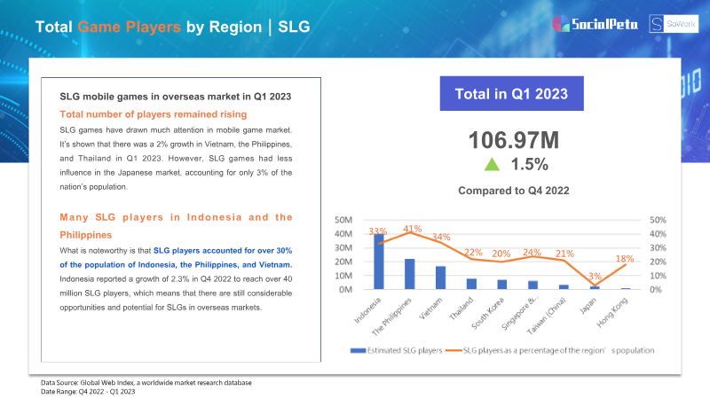The height and width of the screenshot is (399, 710).
Task: Click the orange heading Many SLG players in Indonesia
Action: 176,226
